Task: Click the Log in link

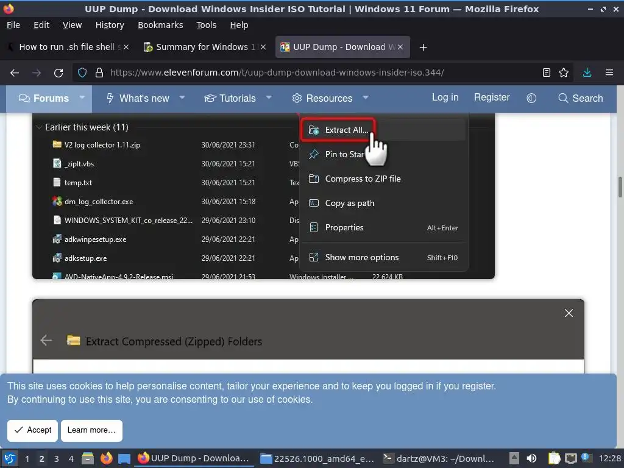Action: pos(445,97)
